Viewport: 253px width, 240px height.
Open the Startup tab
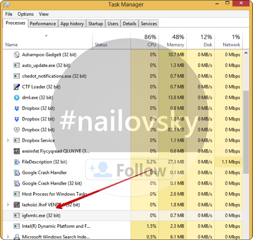[x=96, y=24]
